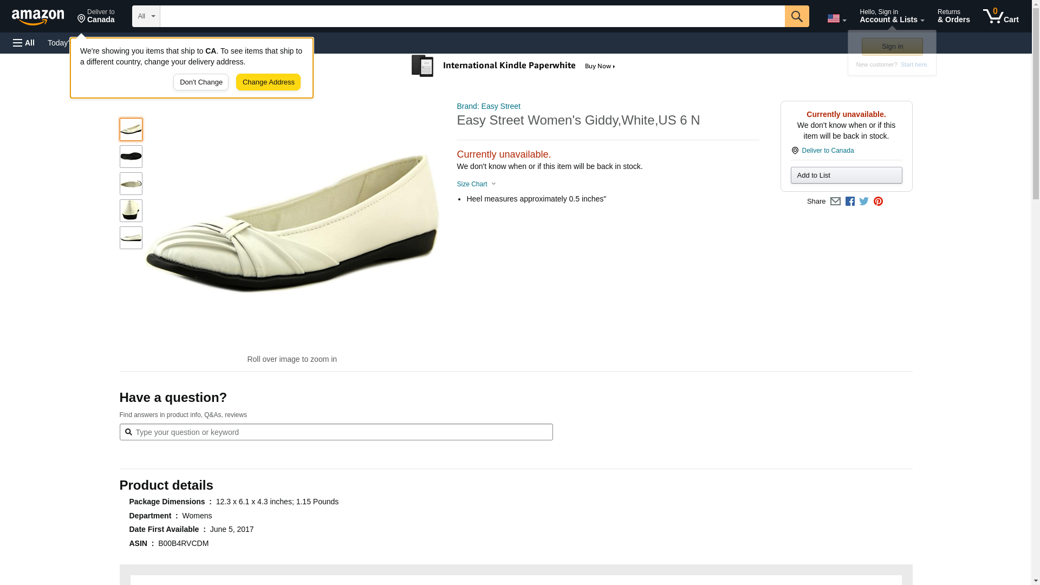
Task: Open Returns & Orders
Action: tap(953, 16)
